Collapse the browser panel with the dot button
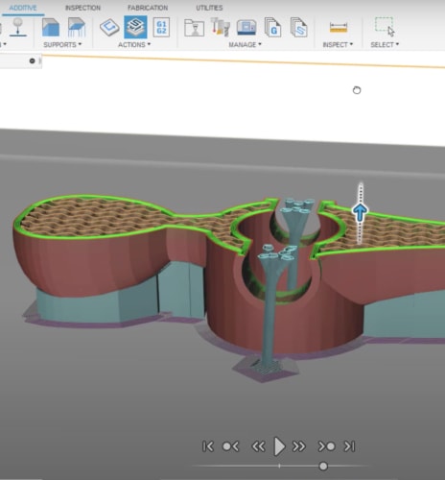 (32, 60)
